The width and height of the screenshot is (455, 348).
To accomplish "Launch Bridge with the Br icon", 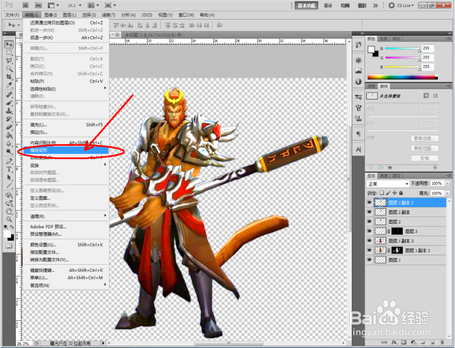I will point(25,5).
